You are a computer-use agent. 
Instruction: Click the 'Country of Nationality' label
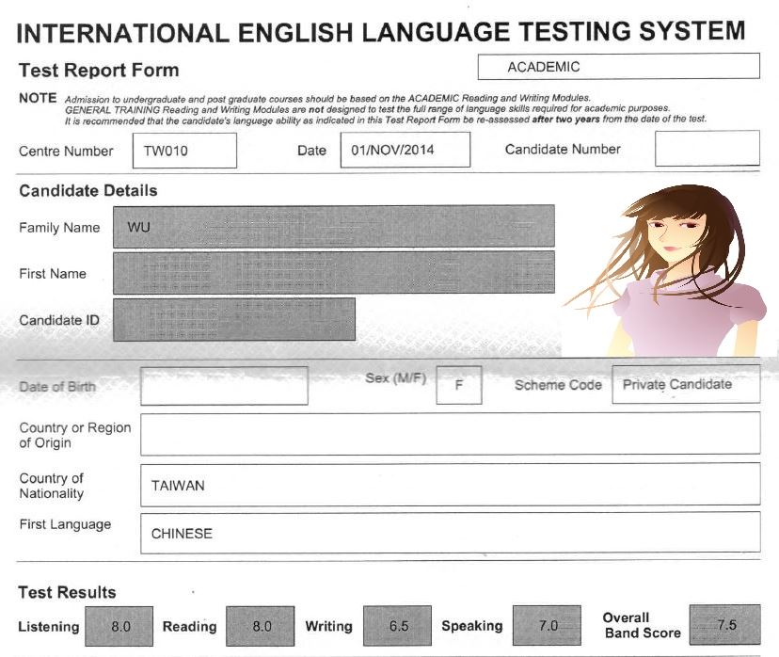pos(52,486)
